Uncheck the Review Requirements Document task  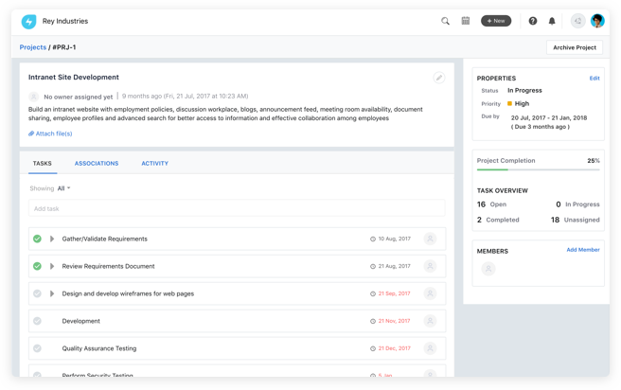click(x=37, y=267)
